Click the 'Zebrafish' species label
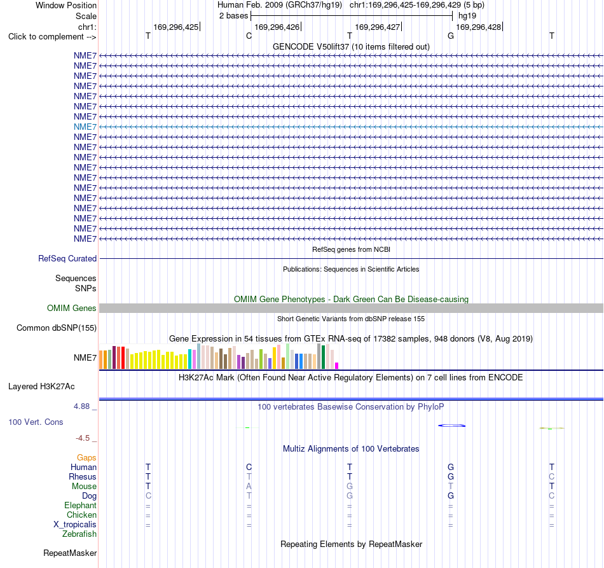604x568 pixels. 79,534
